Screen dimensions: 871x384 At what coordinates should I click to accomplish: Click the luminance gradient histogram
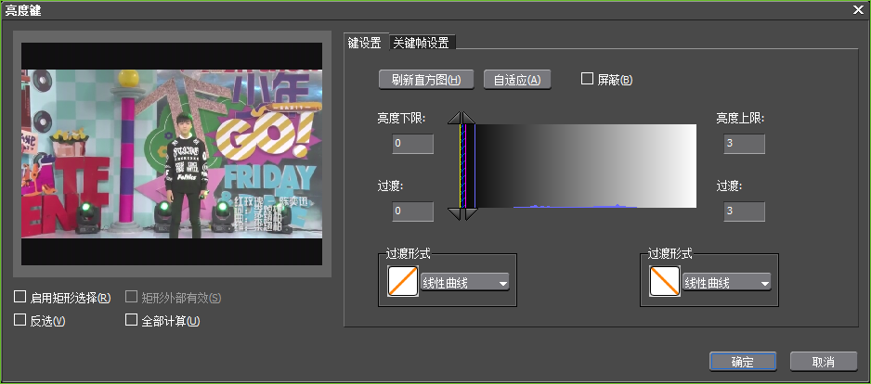click(578, 166)
